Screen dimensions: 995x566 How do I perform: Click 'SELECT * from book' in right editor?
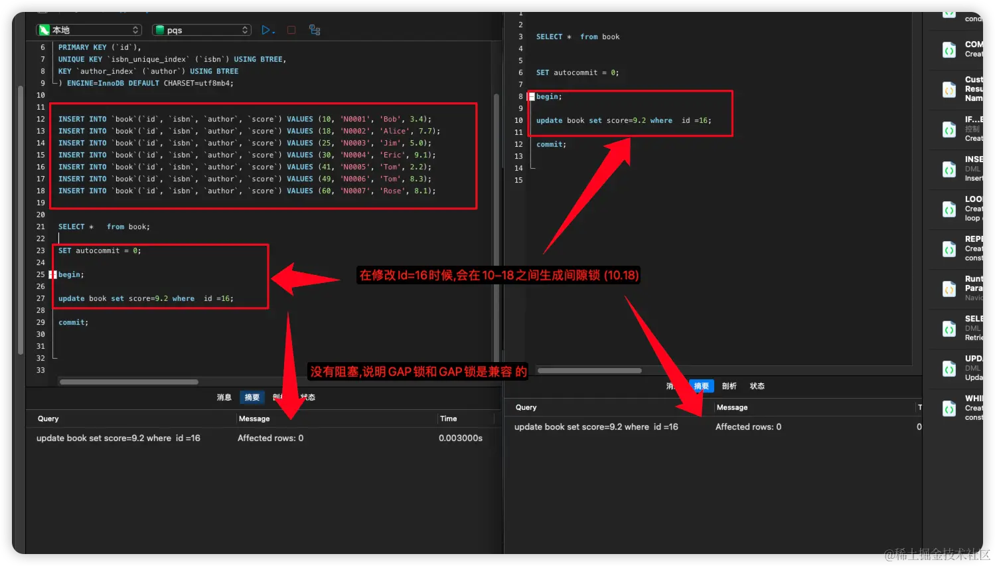coord(577,37)
